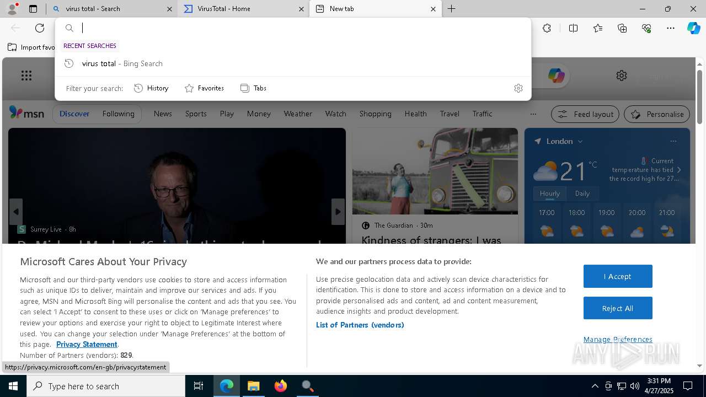Viewport: 706px width, 397px height.
Task: Open File Explorer from the taskbar
Action: 254,386
